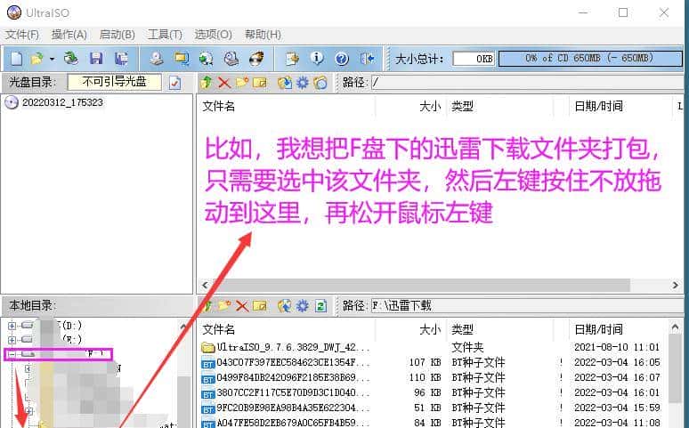Click the Rename icon in disc pane
689x428 pixels.
[260, 82]
